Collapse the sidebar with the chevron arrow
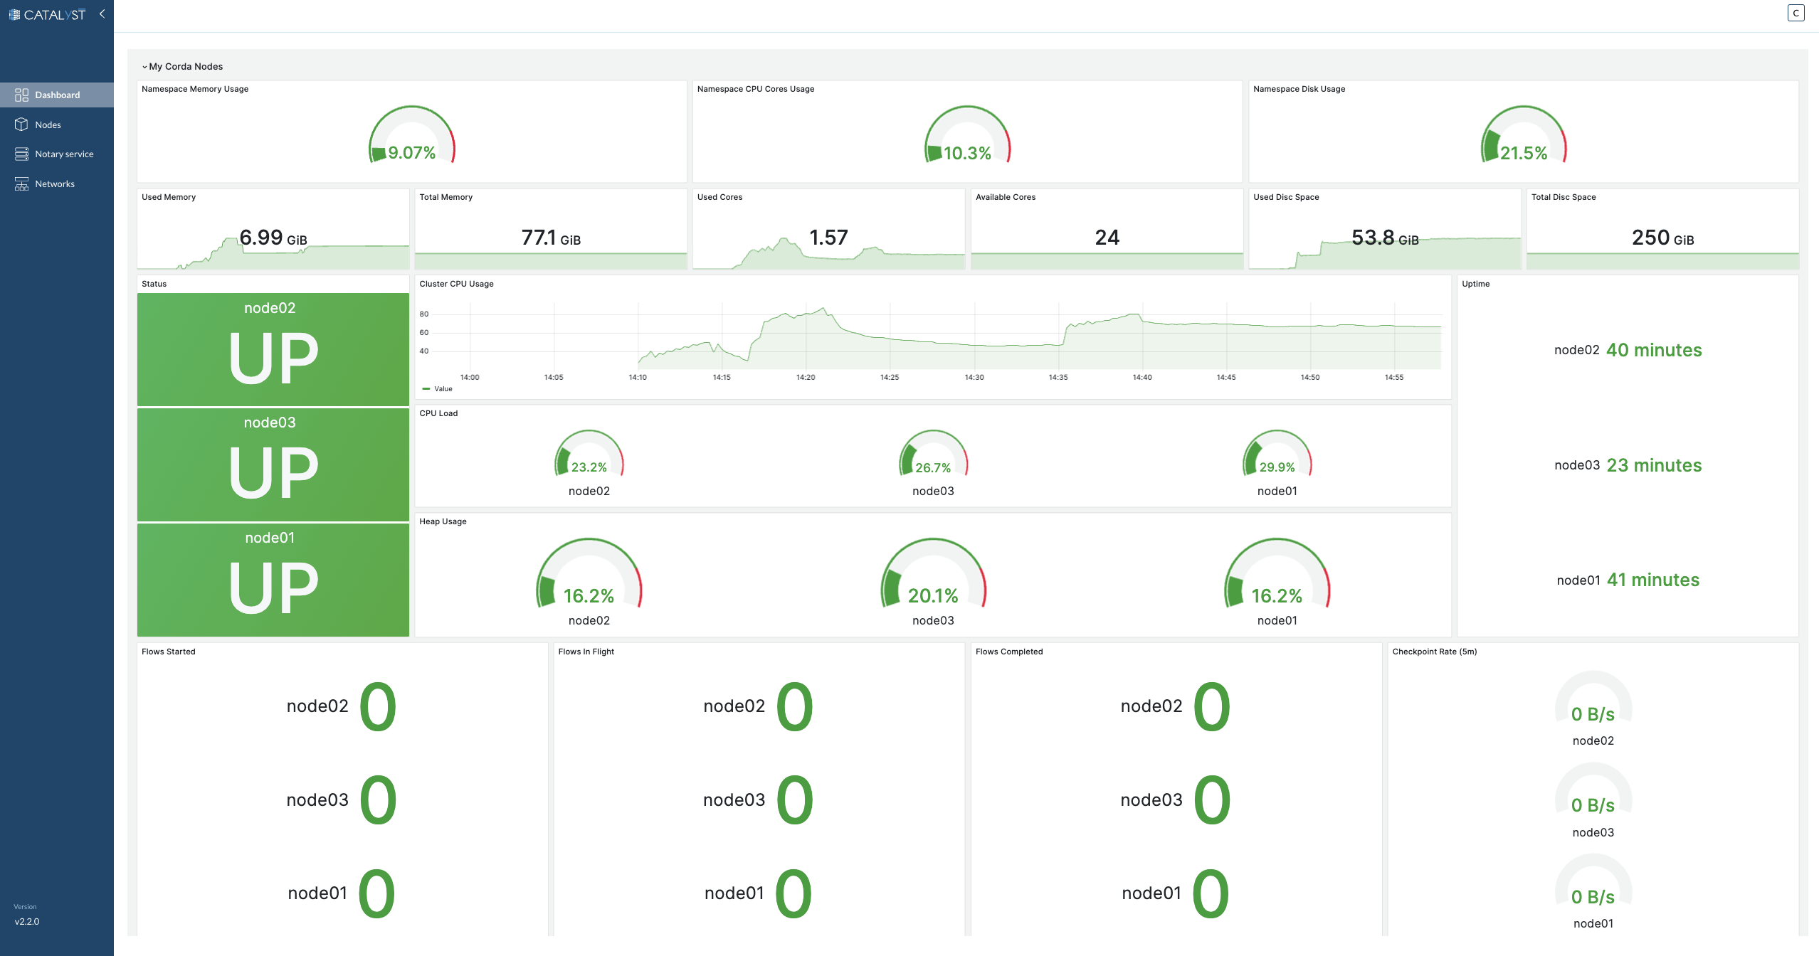 [102, 14]
